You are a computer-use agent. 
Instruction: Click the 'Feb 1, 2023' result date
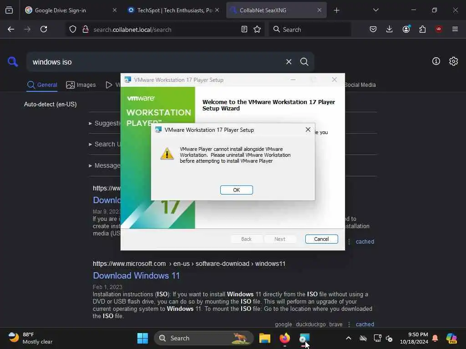[x=107, y=287]
